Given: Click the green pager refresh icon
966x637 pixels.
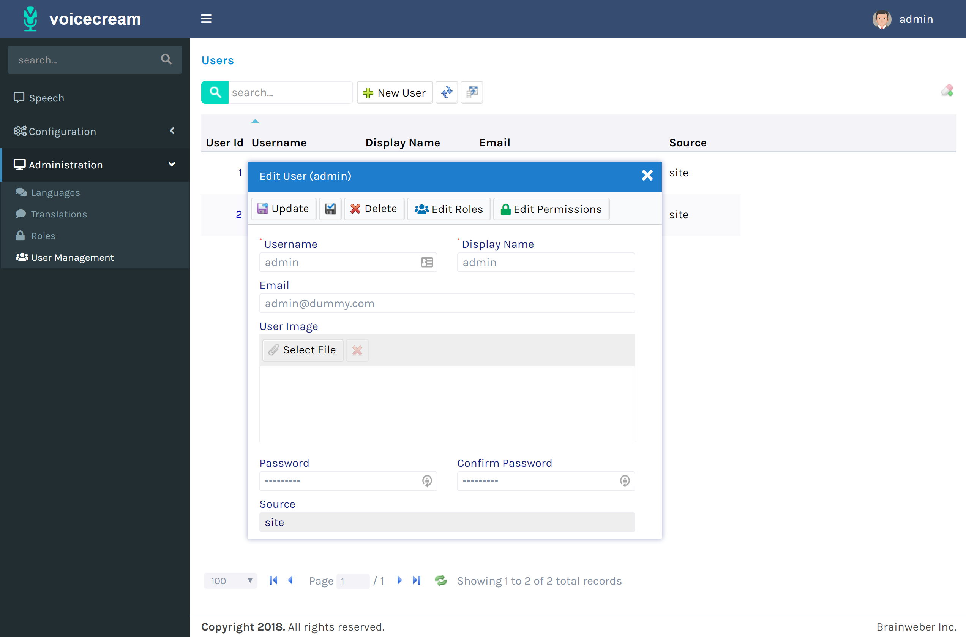Looking at the screenshot, I should (x=441, y=580).
